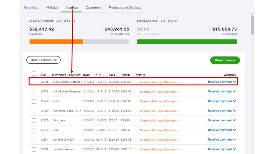Screen dimensions: 274x154
Task: Expand status chevron for invoice 12801
Action: (x=179, y=140)
